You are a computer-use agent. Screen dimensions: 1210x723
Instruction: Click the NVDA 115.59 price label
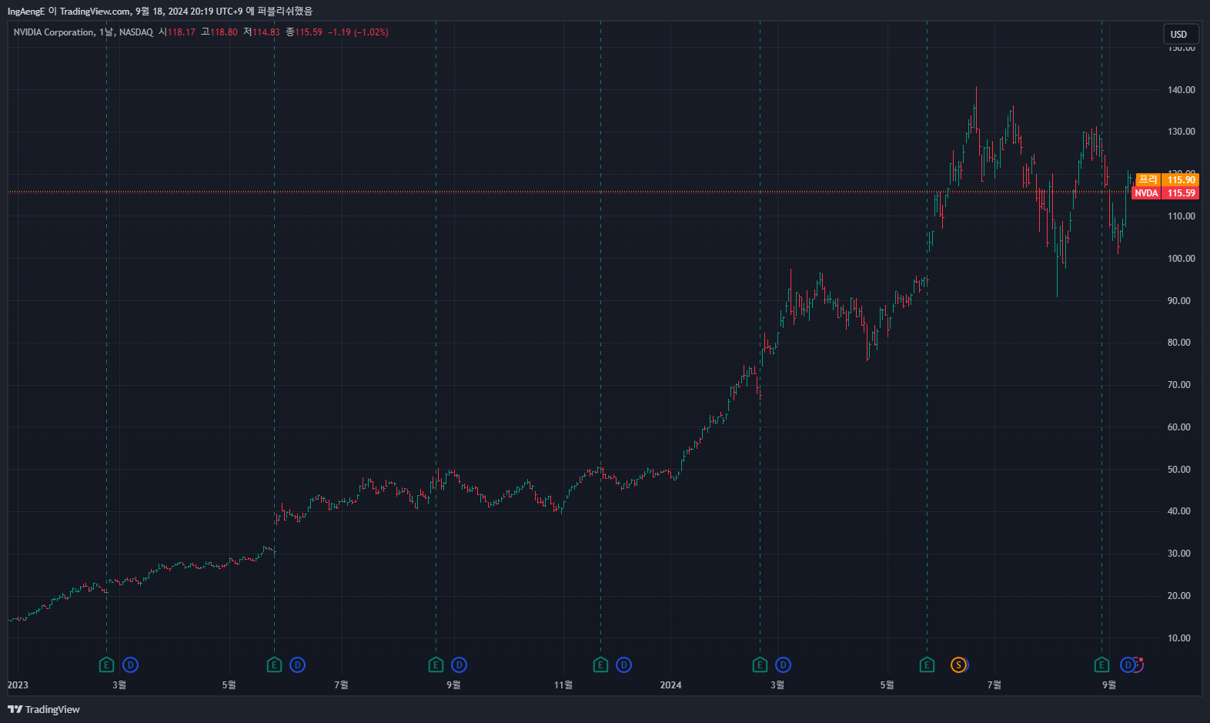[1165, 193]
